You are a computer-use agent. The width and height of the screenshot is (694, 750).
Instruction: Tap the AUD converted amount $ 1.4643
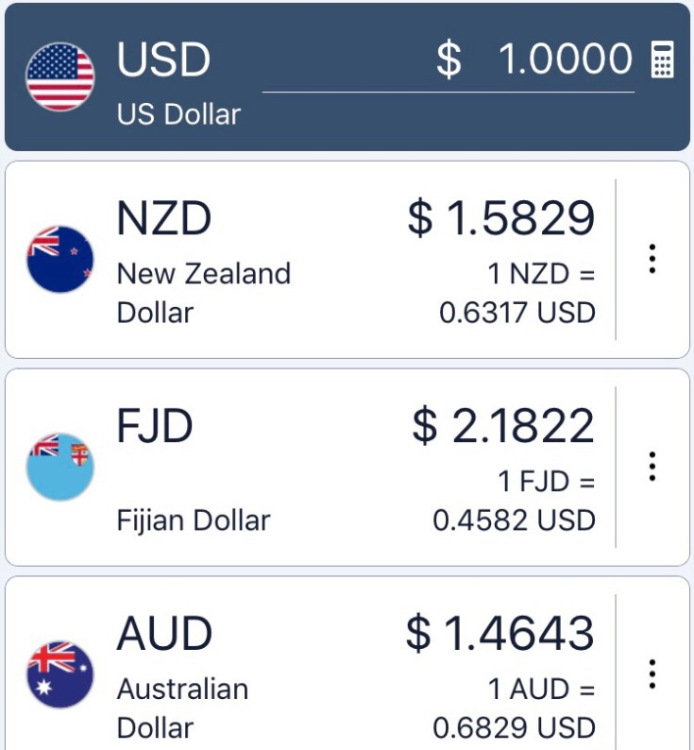click(500, 633)
